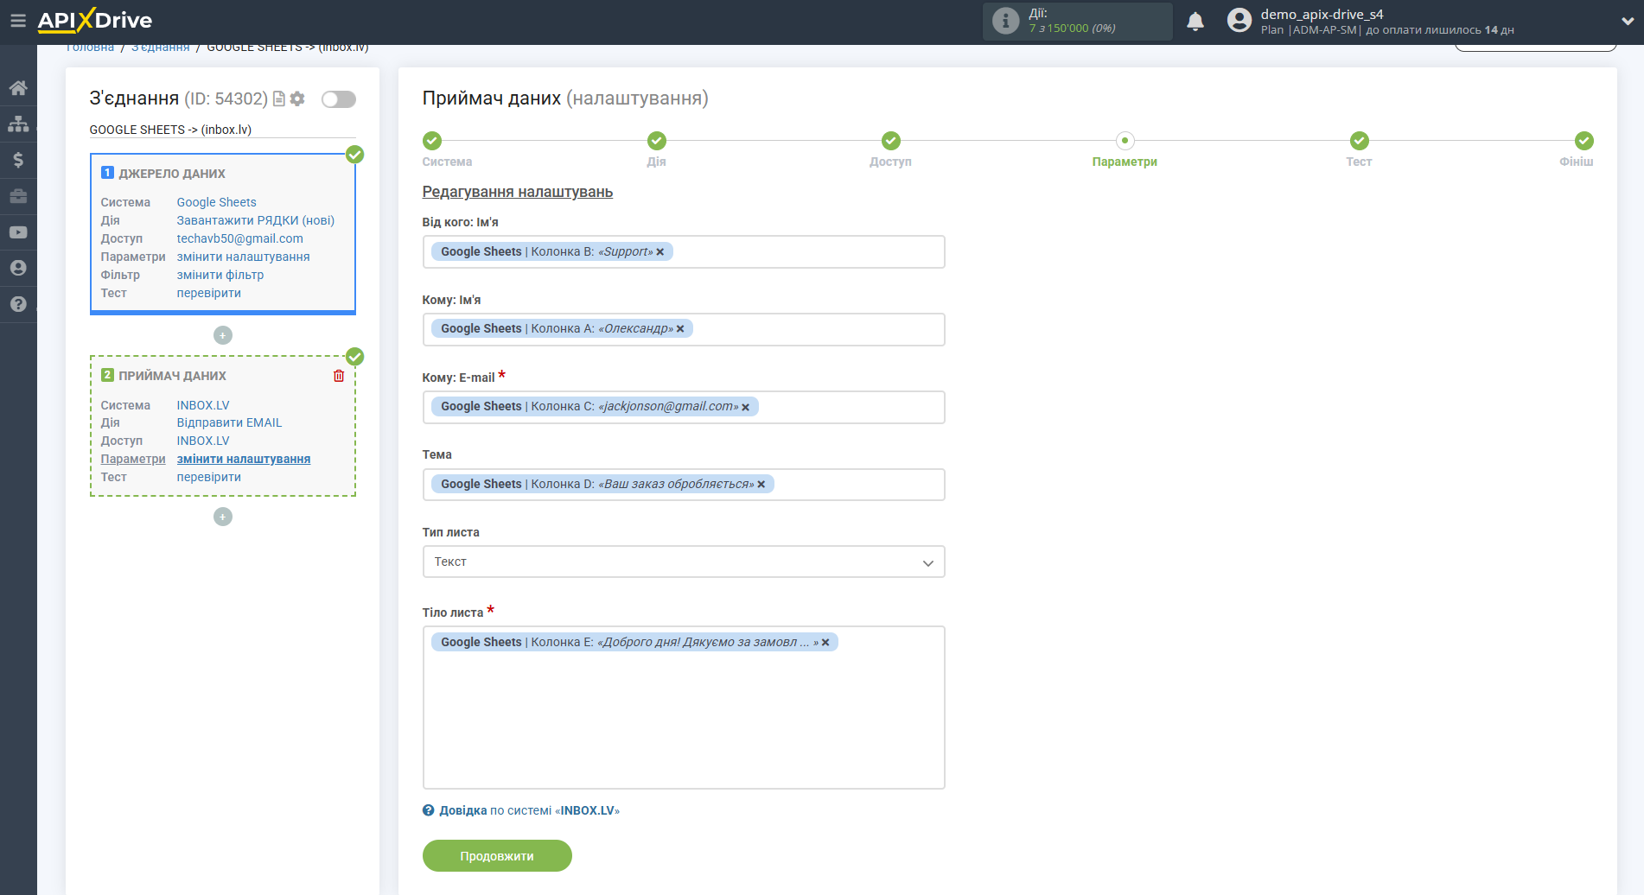Click the INBOX.LV system link in receiver

[203, 405]
